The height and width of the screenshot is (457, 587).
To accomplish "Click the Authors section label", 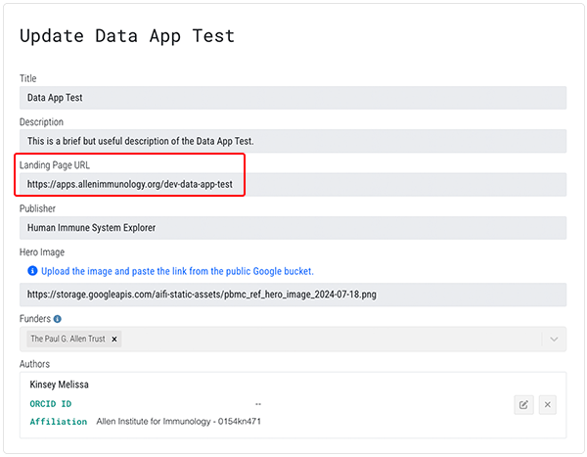I will click(x=36, y=364).
